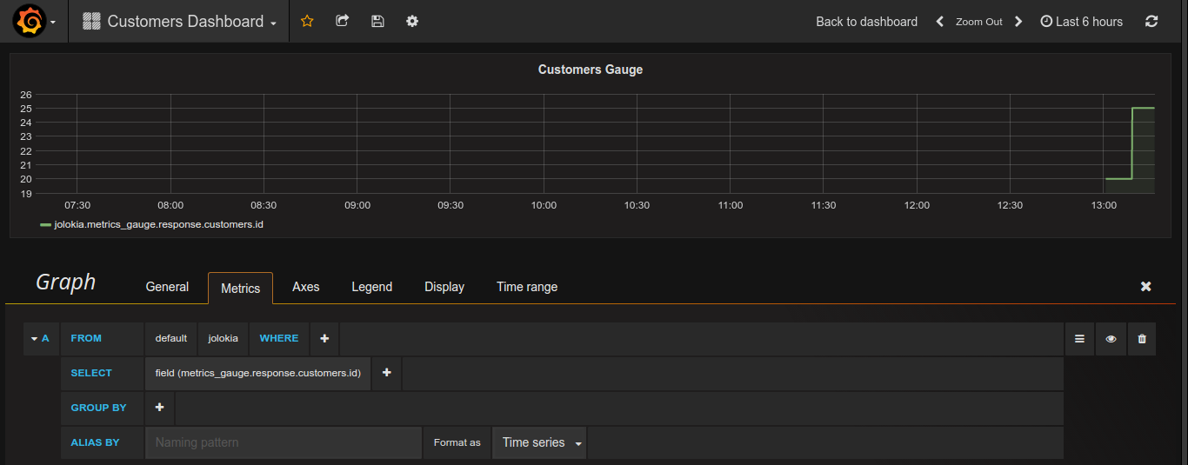Viewport: 1188px width, 465px height.
Task: Click the ALIAS BY naming pattern field
Action: point(284,442)
